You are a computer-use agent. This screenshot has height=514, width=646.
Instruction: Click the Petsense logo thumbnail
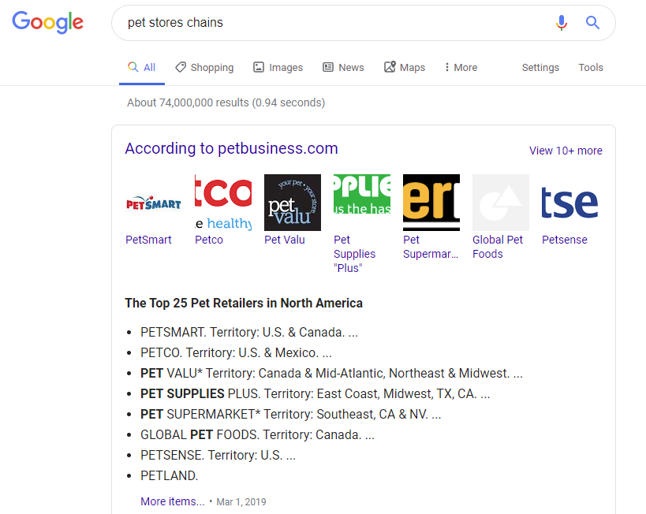570,203
